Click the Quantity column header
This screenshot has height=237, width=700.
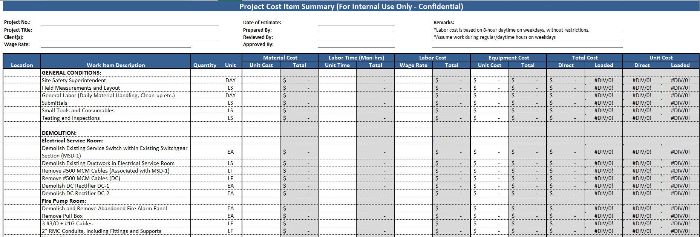coord(205,65)
